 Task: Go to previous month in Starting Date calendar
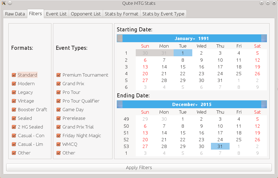[120, 38]
